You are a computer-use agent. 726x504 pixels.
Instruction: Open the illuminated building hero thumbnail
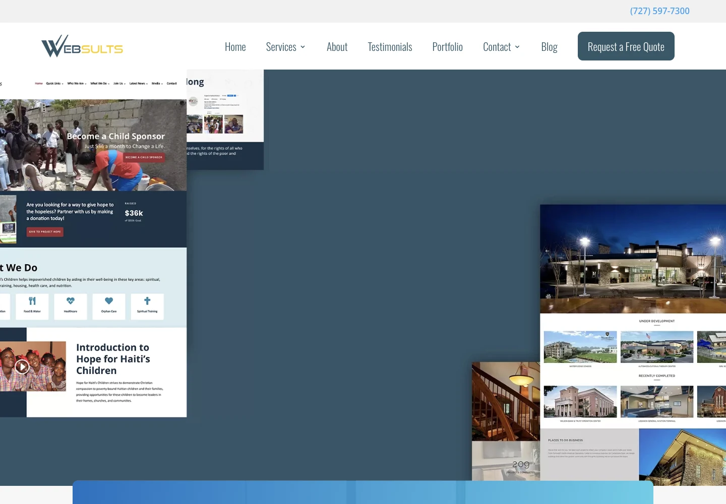(x=633, y=259)
